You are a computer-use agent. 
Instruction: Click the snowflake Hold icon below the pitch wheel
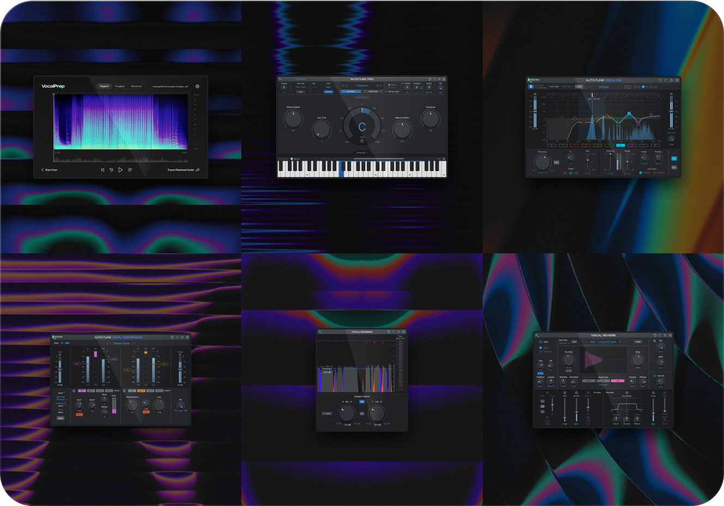(362, 141)
